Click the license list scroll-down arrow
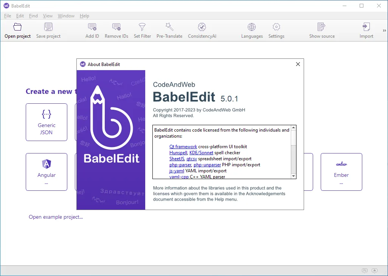 [x=293, y=176]
